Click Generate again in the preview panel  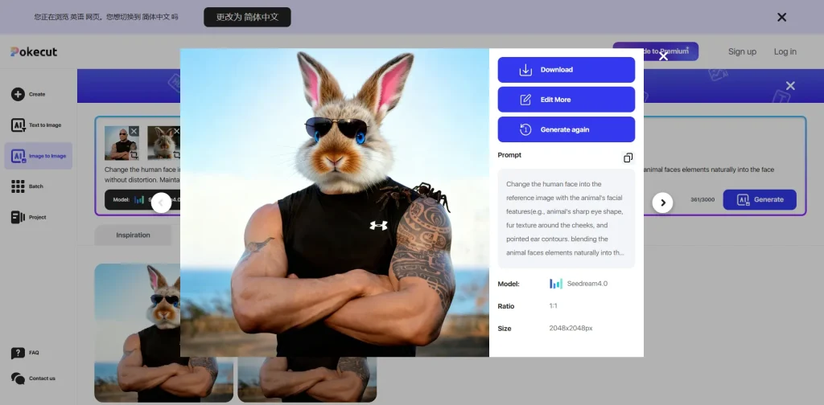[566, 129]
